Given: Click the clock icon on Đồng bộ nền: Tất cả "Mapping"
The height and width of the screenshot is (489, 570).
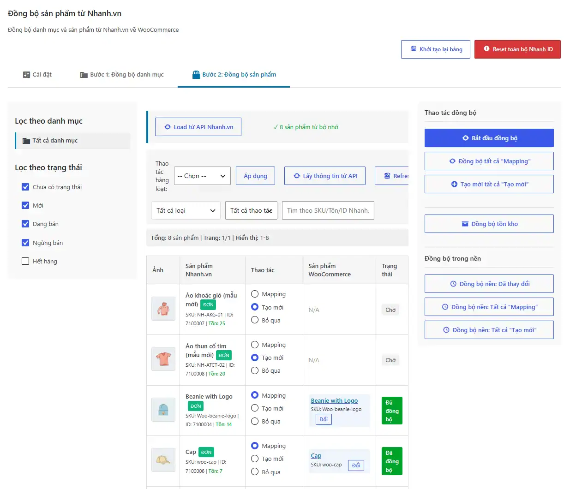Looking at the screenshot, I should click(445, 307).
